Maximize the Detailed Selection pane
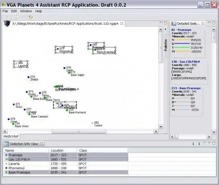The width and height of the screenshot is (219, 185). point(214,23)
